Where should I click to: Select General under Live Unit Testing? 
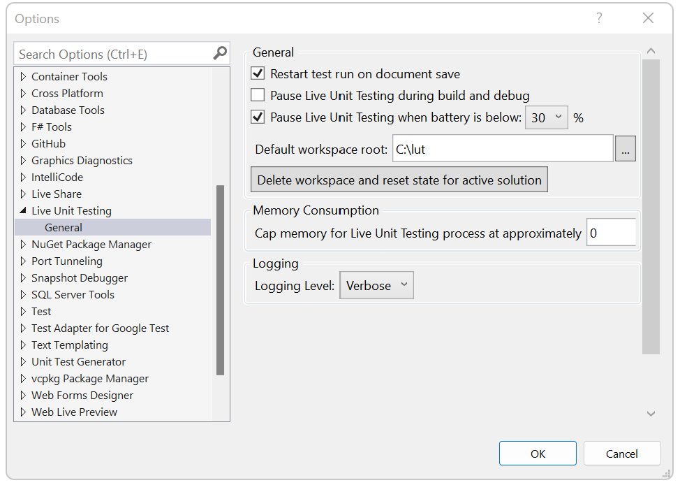pyautogui.click(x=64, y=227)
